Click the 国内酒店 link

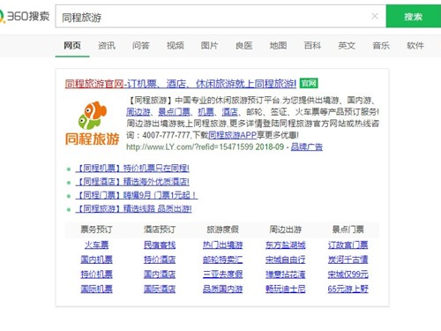[x=160, y=275]
